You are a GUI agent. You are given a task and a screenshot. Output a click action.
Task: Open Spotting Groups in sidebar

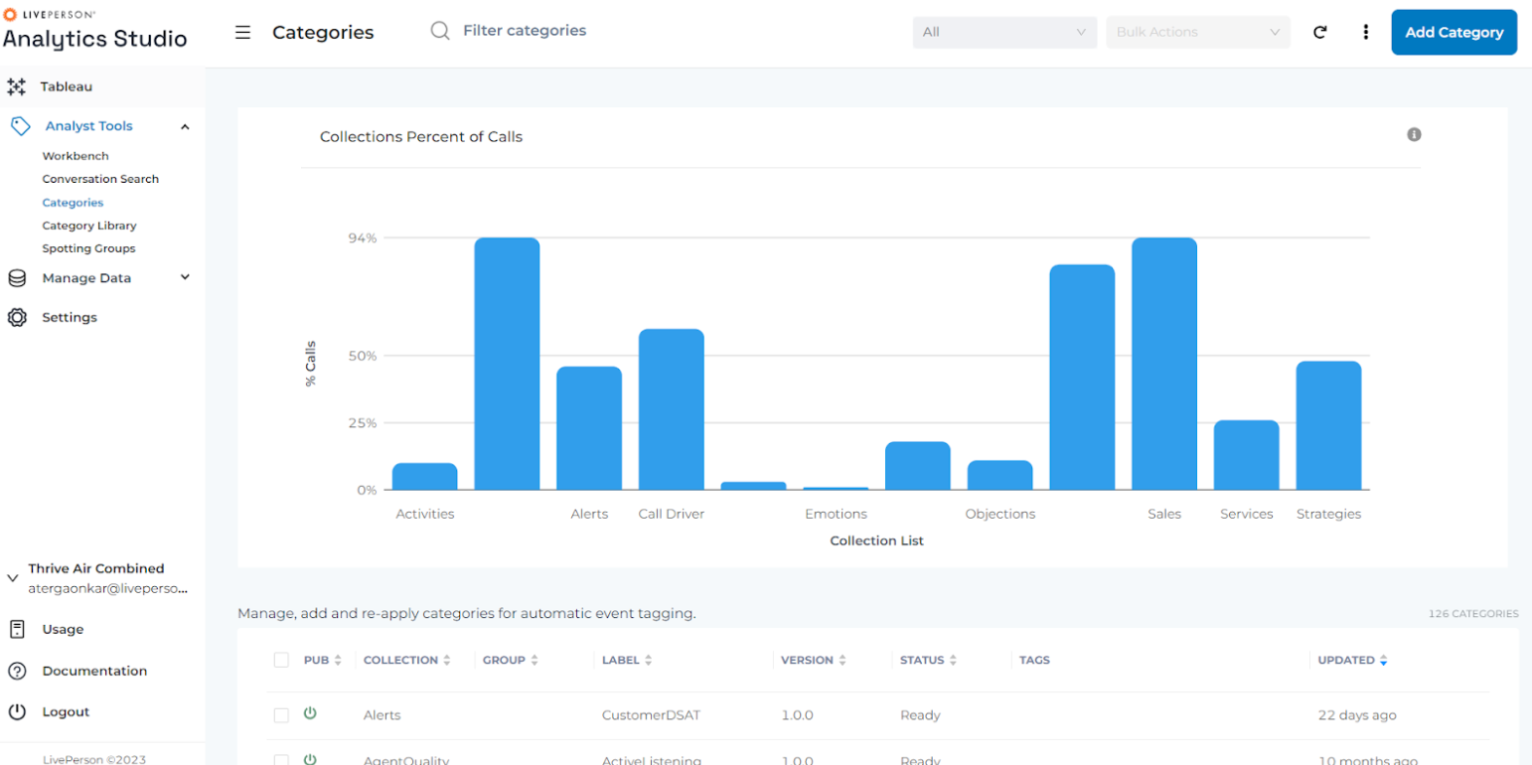88,248
